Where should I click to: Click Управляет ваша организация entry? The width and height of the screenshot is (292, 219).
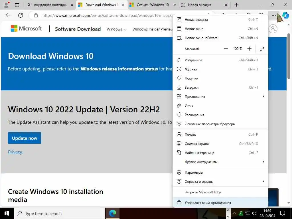pos(220,203)
